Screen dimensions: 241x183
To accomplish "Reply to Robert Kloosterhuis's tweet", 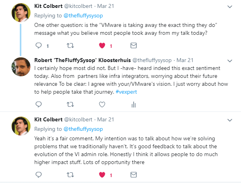I will [39, 104].
